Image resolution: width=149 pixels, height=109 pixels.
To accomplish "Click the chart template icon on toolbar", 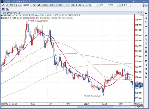I will (7, 5).
